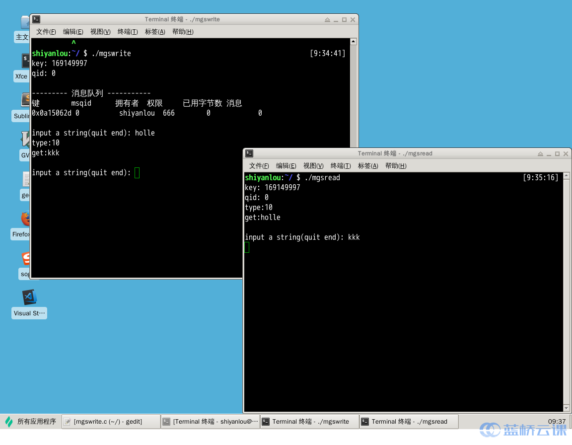Open the 终端(T) menu in mgswrite terminal
Viewport: 572px width, 445px height.
127,31
